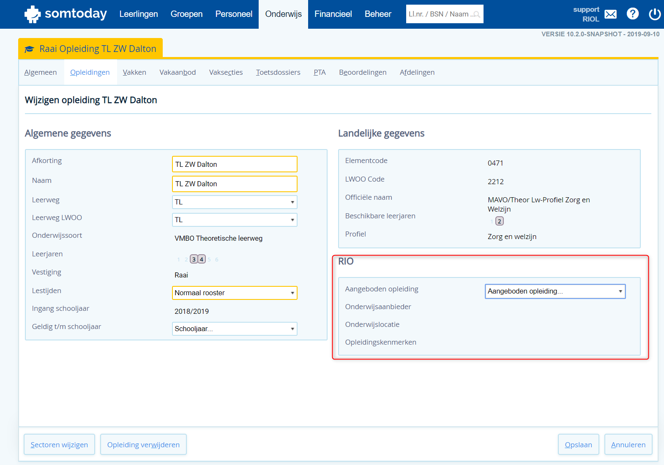Screen dimensions: 664x465
Task: Switch to the Algemeen tab
Action: click(41, 73)
